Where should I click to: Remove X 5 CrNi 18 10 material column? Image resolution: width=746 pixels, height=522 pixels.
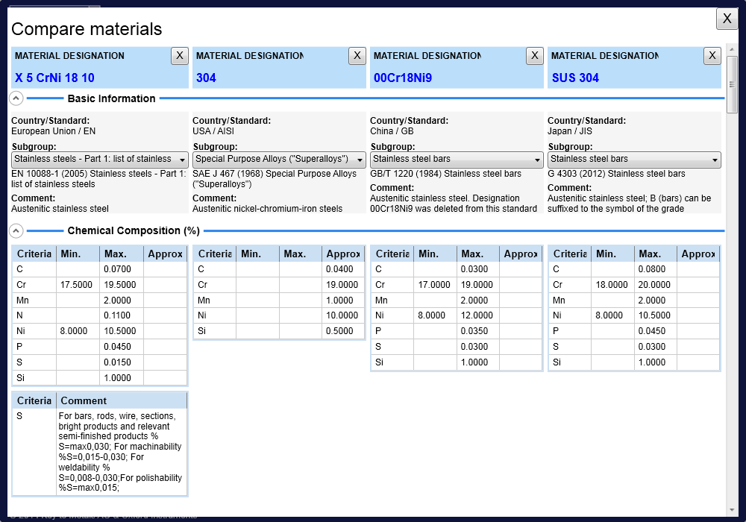coord(179,56)
